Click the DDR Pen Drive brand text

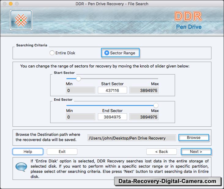click(x=188, y=20)
